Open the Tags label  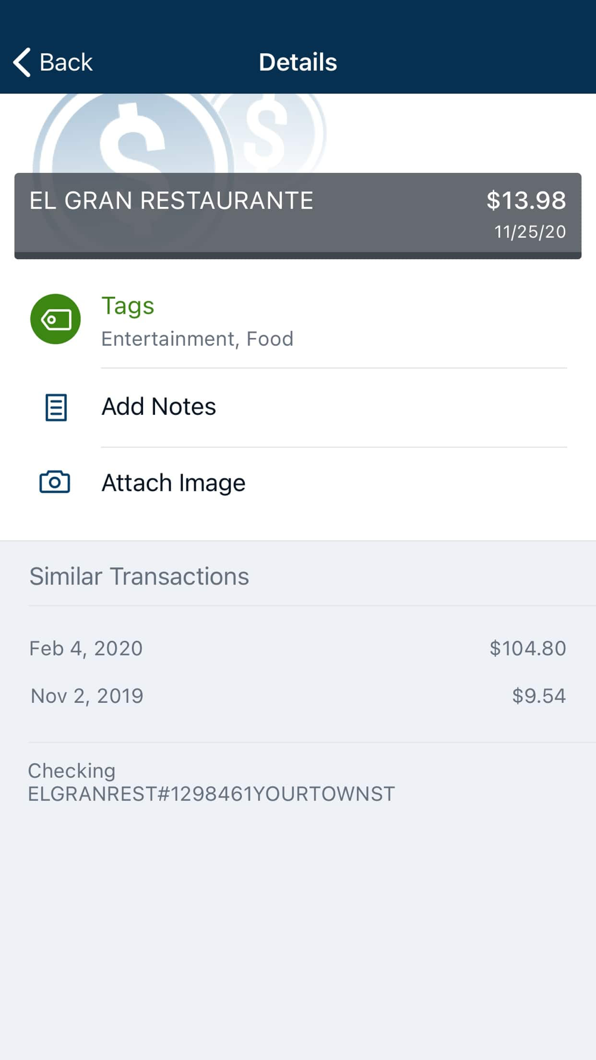[128, 306]
